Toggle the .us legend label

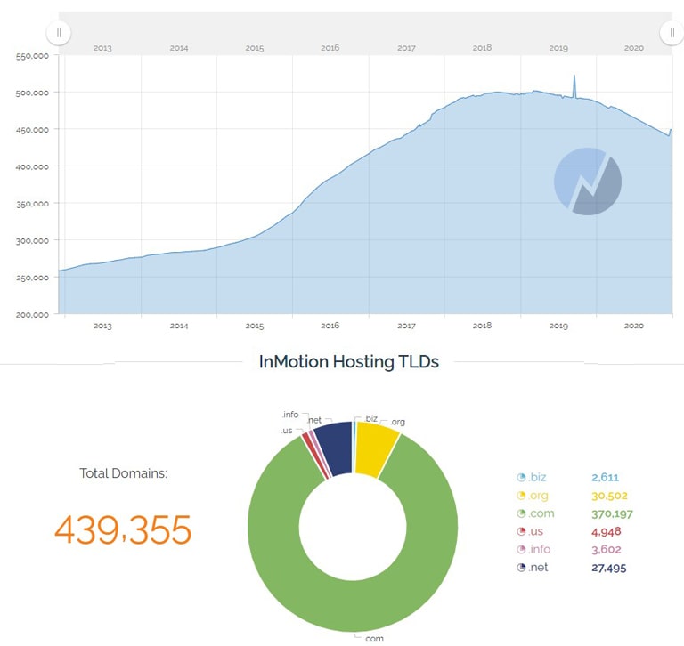tap(535, 531)
